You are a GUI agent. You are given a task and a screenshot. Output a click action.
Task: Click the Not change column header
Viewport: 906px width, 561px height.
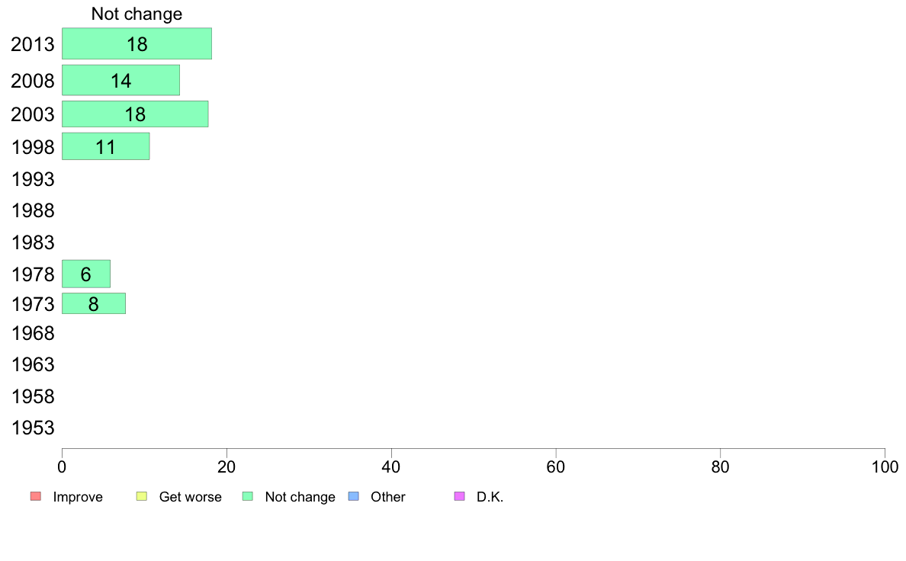point(137,14)
